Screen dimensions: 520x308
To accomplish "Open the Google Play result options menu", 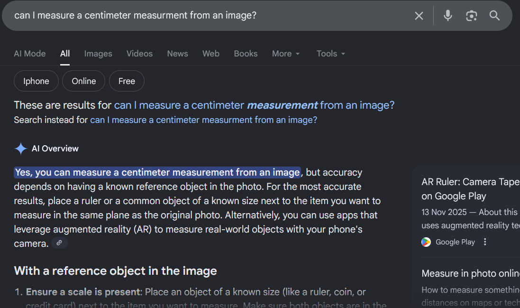I will pos(485,242).
